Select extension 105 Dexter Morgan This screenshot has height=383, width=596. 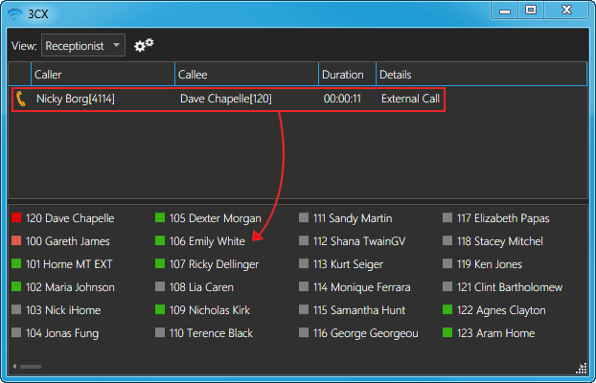(208, 218)
